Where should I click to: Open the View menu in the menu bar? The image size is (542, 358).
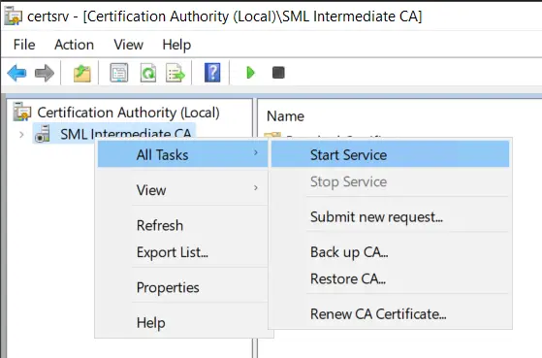tap(129, 45)
